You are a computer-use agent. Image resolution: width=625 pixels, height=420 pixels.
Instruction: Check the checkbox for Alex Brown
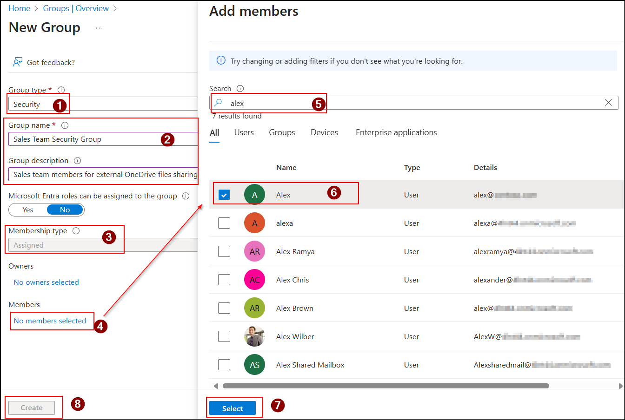[224, 308]
